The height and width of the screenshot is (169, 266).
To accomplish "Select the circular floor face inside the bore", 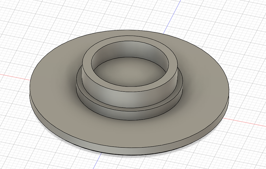I will [130, 72].
